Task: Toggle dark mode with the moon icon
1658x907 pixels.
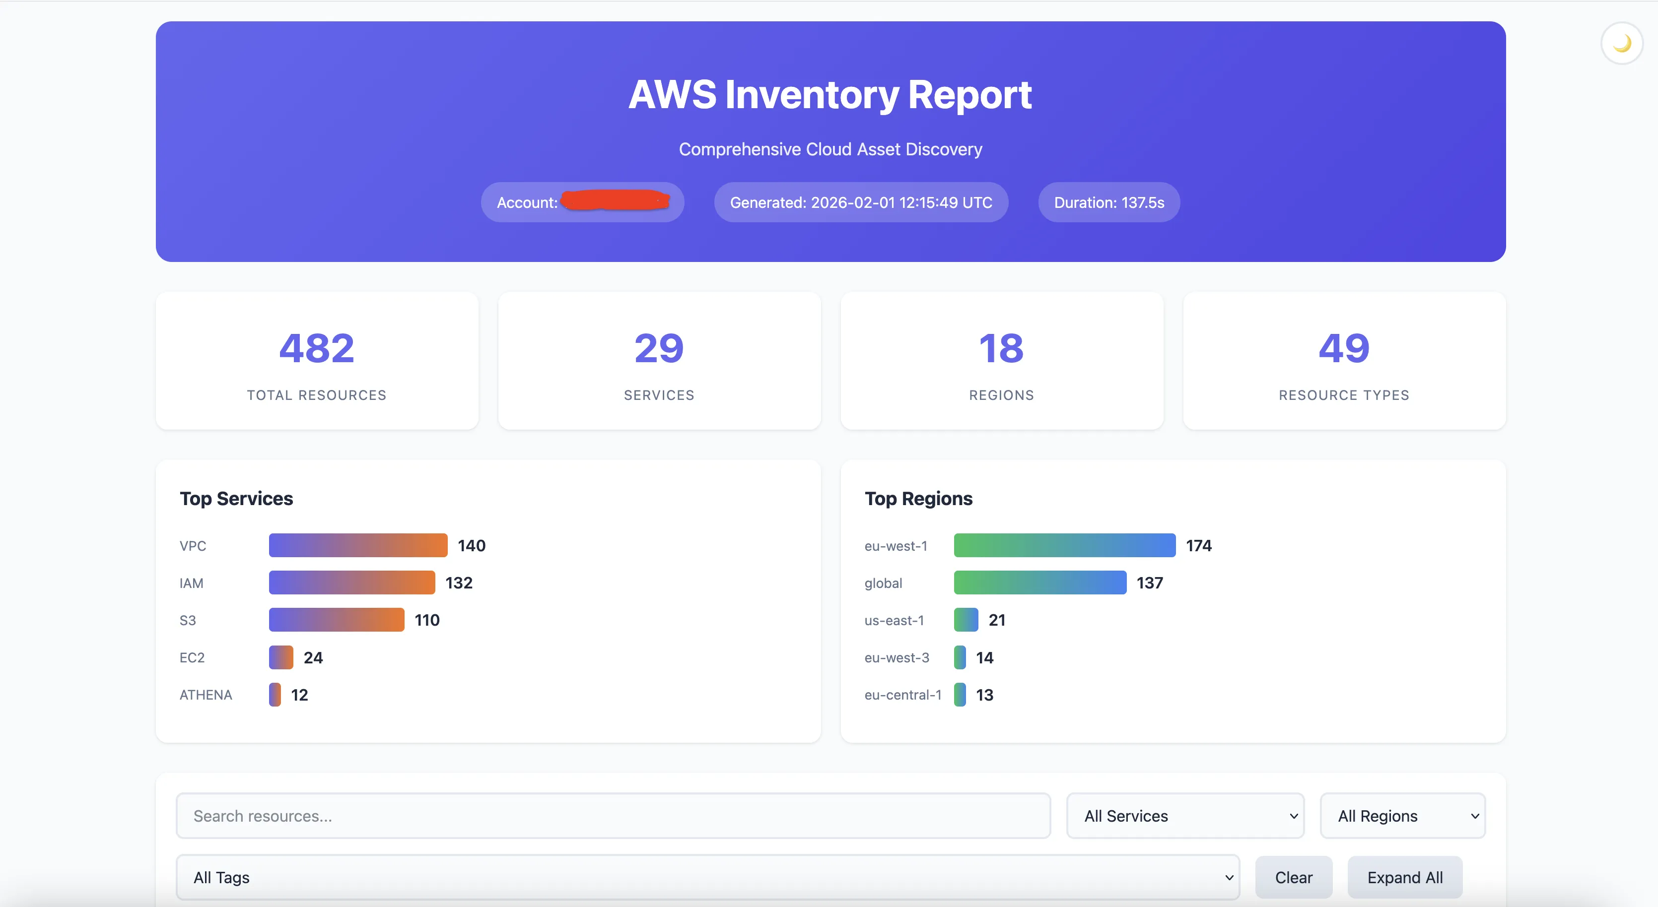Action: pos(1621,43)
